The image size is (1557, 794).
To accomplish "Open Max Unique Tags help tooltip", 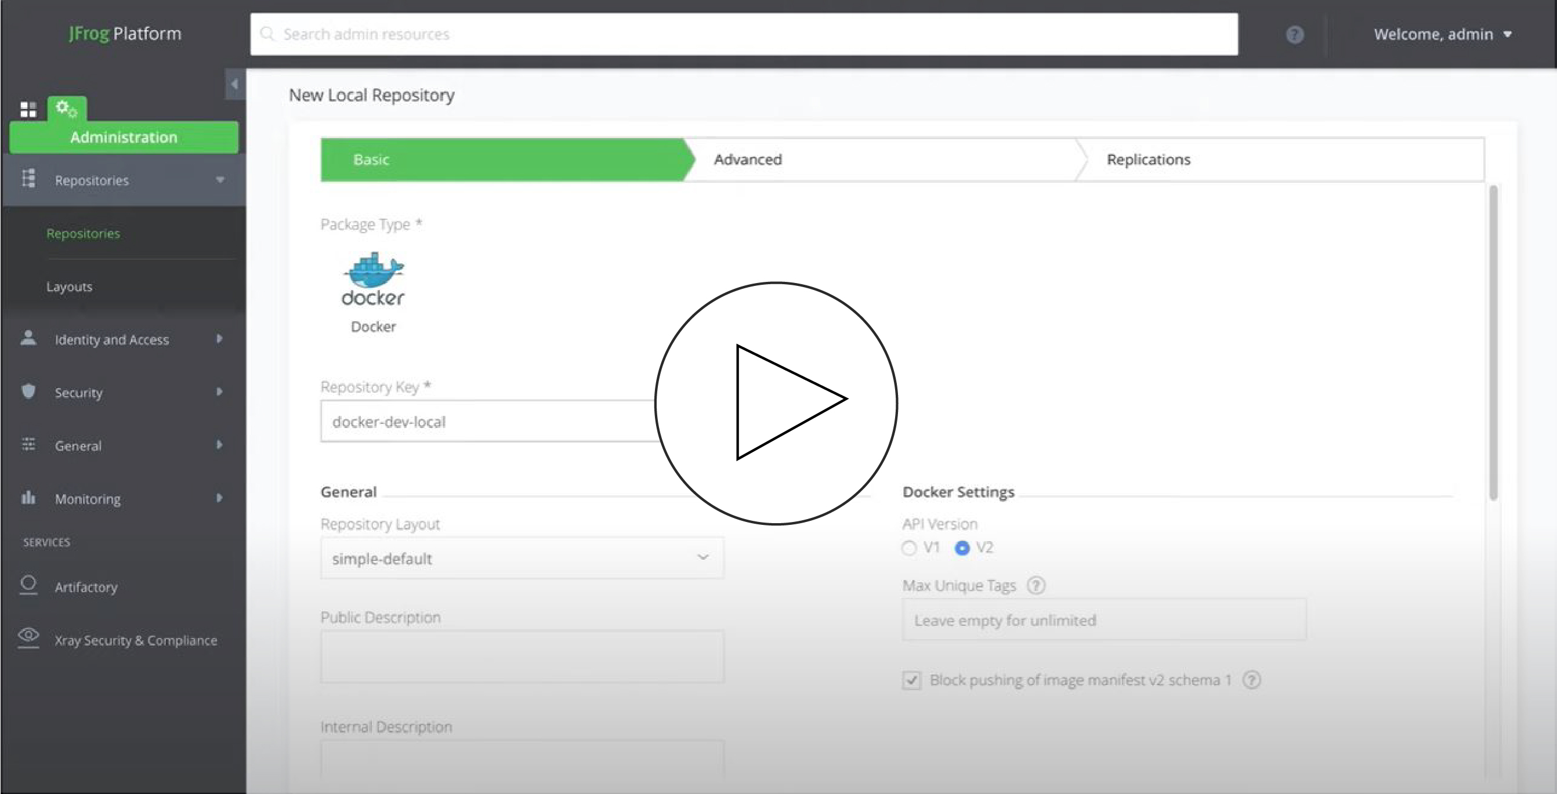I will (1036, 586).
